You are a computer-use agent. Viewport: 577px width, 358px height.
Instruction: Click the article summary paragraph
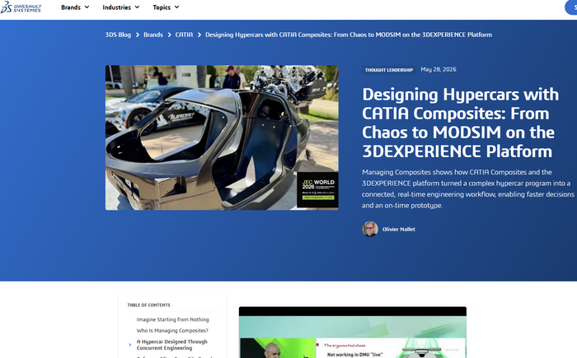point(467,188)
